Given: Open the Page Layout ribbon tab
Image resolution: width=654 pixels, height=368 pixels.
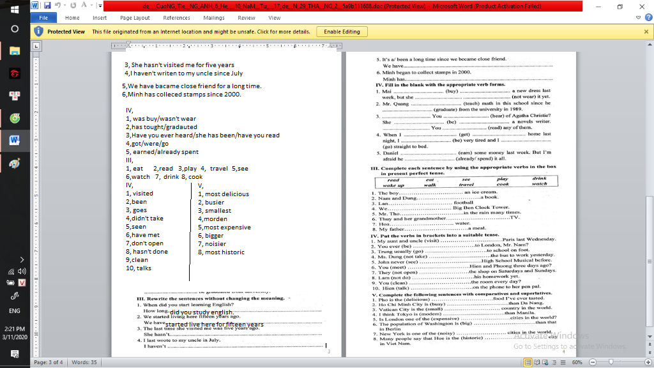Looking at the screenshot, I should [x=135, y=18].
